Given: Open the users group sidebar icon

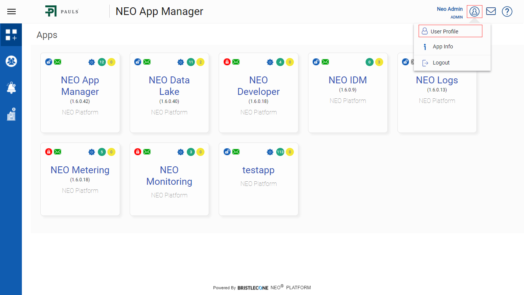Looking at the screenshot, I should [x=11, y=61].
